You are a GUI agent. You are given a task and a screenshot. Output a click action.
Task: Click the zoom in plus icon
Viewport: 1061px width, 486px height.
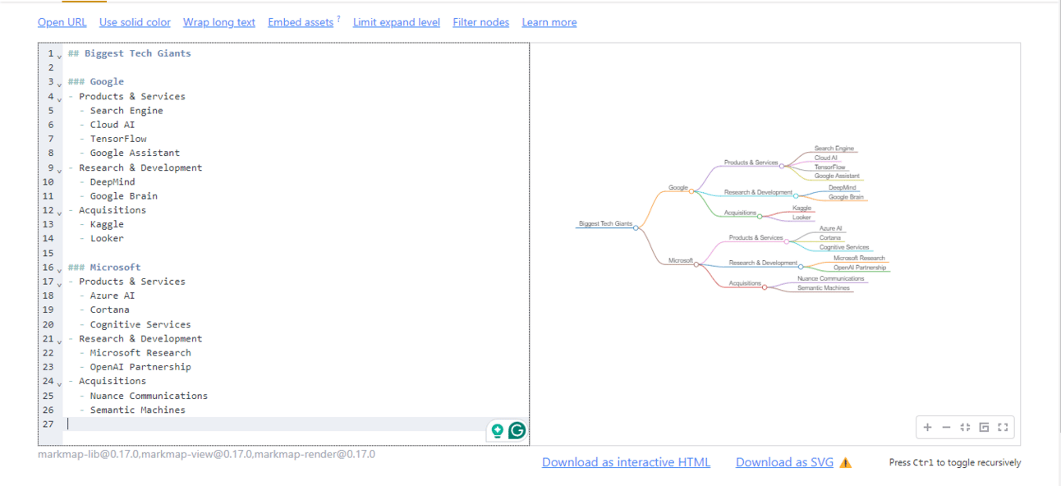coord(928,427)
